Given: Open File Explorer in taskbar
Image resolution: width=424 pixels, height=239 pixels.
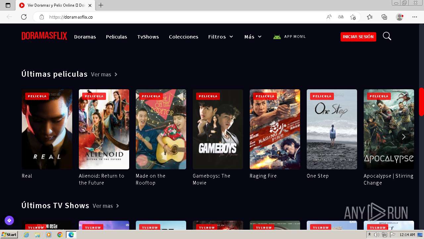Looking at the screenshot, I should click(37, 235).
